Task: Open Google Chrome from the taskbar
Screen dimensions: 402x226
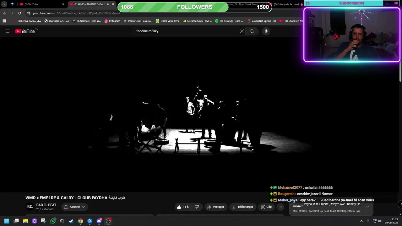Action: pyautogui.click(x=81, y=221)
